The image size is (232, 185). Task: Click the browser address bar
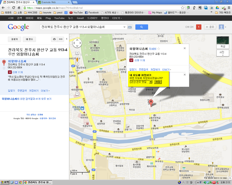pyautogui.click(x=102, y=8)
